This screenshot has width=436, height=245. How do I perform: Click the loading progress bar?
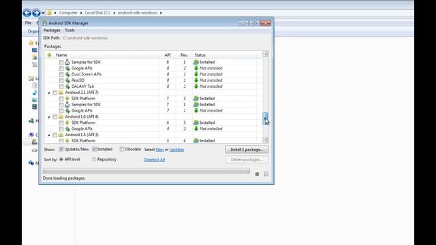click(x=146, y=171)
